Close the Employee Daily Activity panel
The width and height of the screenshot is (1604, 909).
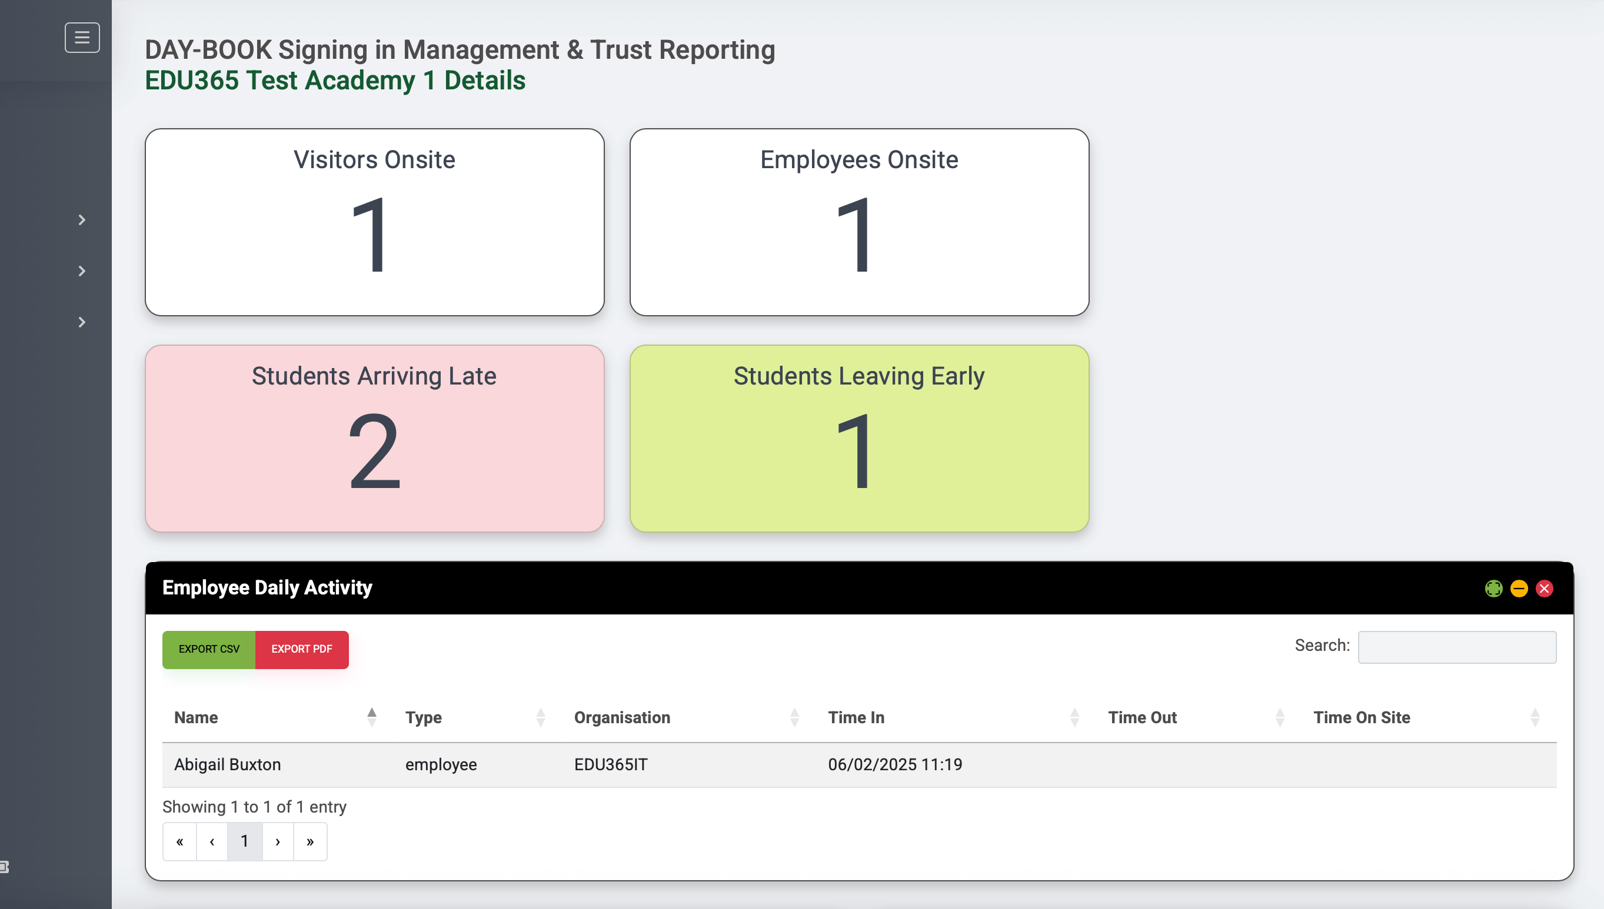(x=1545, y=589)
